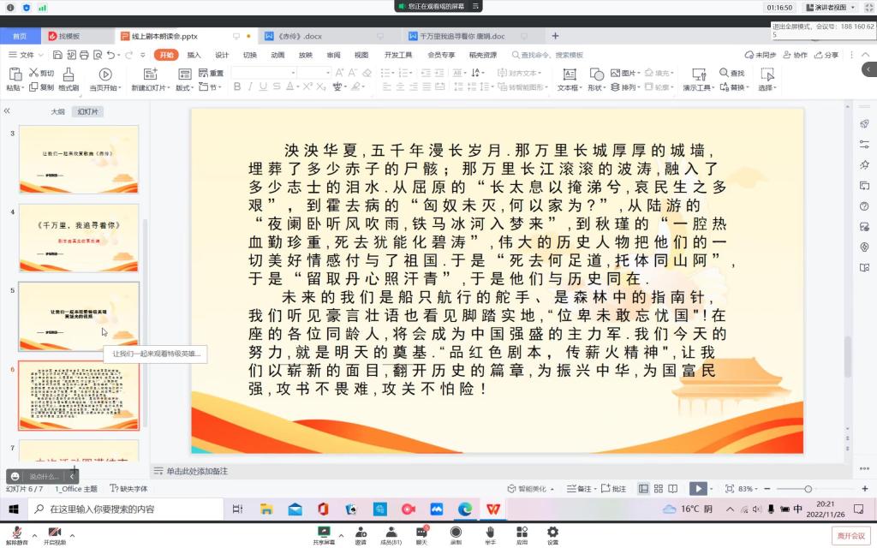Viewport: 877px width, 548px height.
Task: Open the Insert (插入) ribbon tab
Action: coord(194,55)
